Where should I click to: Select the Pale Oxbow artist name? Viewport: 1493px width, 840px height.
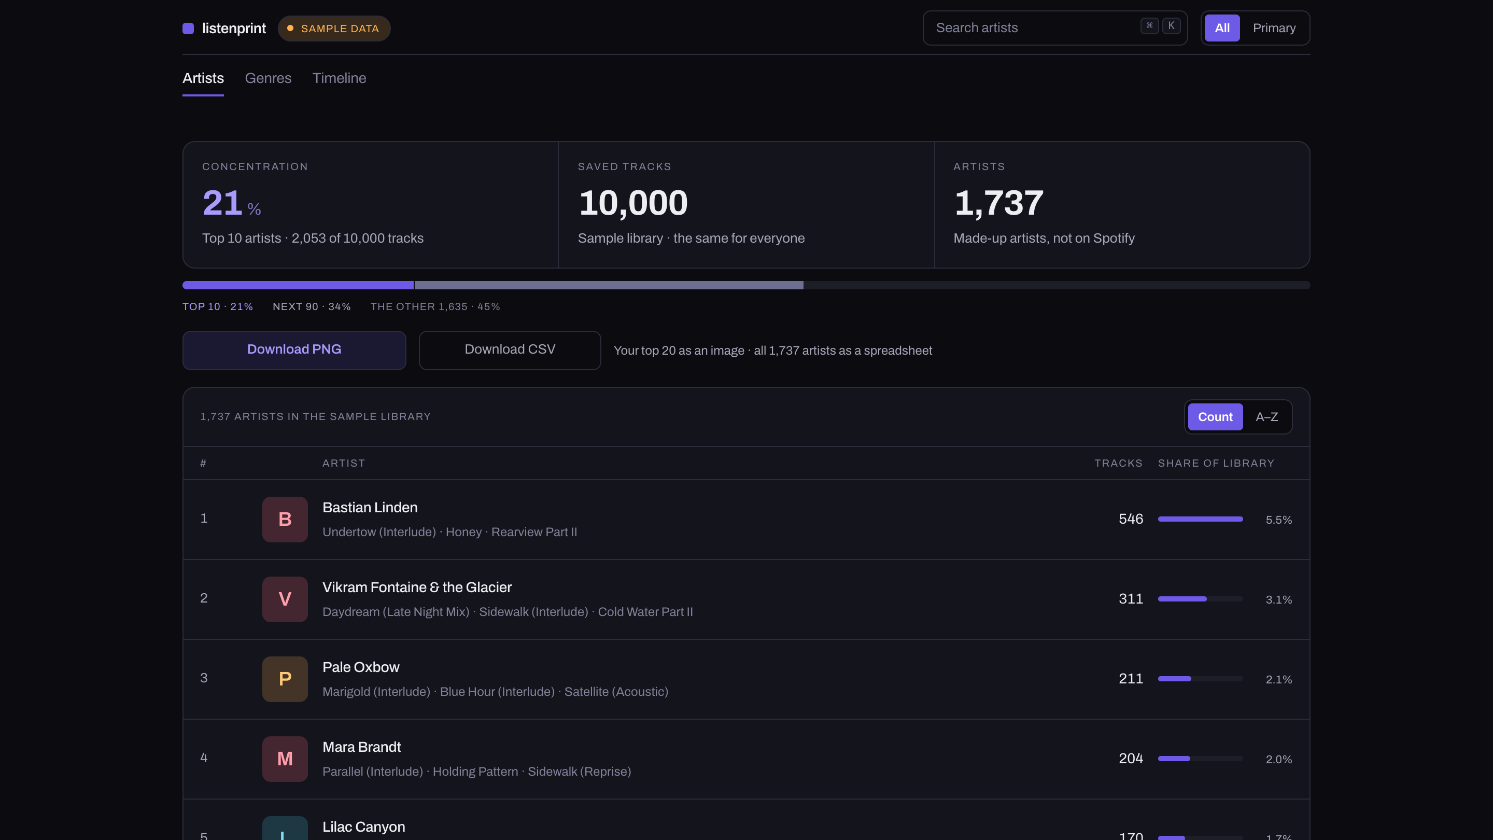pos(360,667)
